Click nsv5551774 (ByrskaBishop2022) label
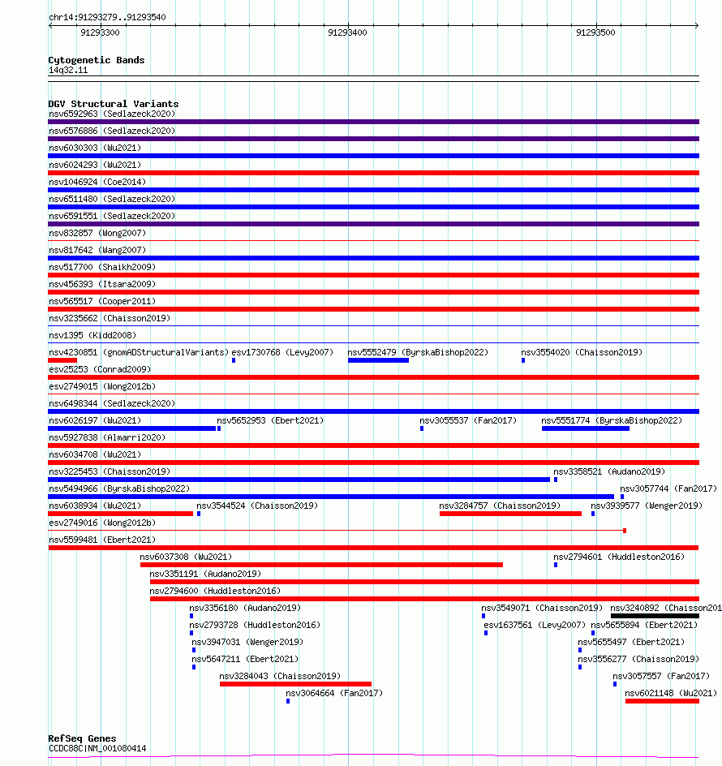 tap(612, 420)
